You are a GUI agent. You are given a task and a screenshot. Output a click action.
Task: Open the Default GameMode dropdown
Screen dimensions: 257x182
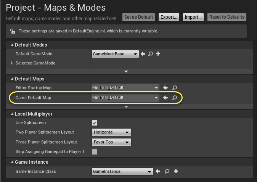click(x=115, y=54)
